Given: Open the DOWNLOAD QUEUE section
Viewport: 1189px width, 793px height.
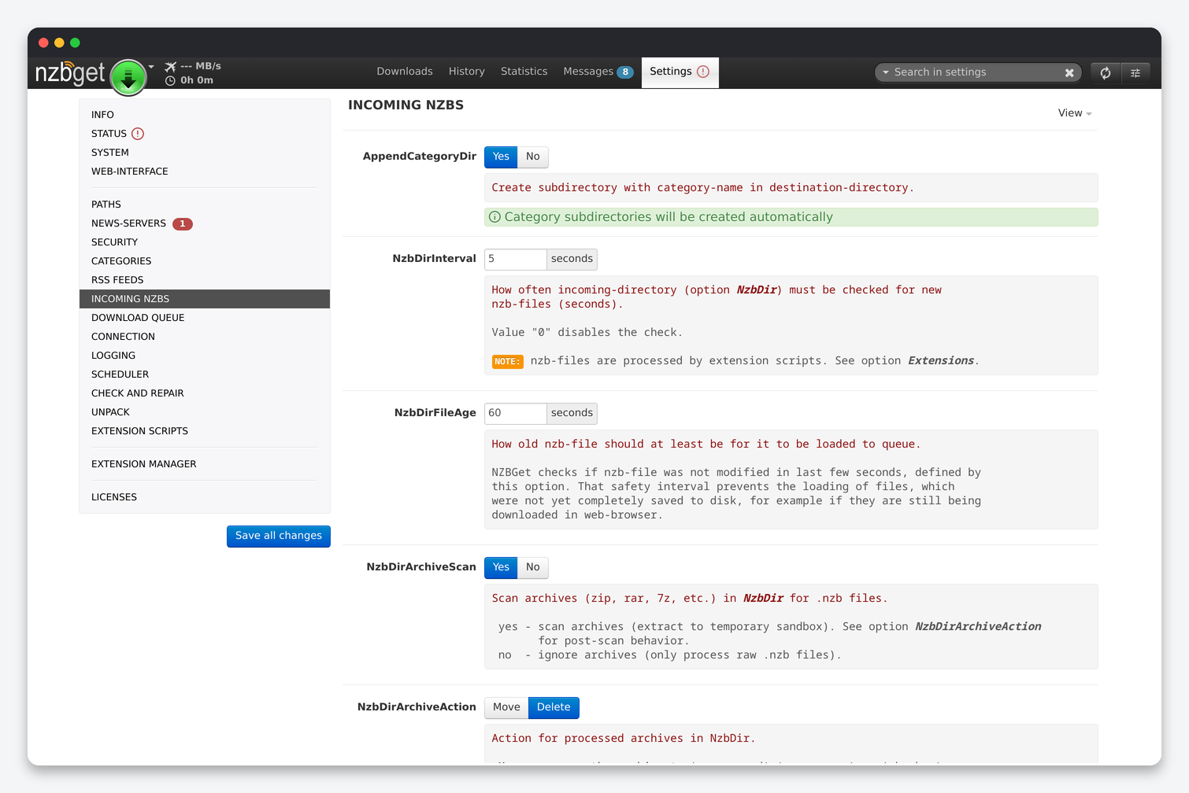Looking at the screenshot, I should [205, 318].
